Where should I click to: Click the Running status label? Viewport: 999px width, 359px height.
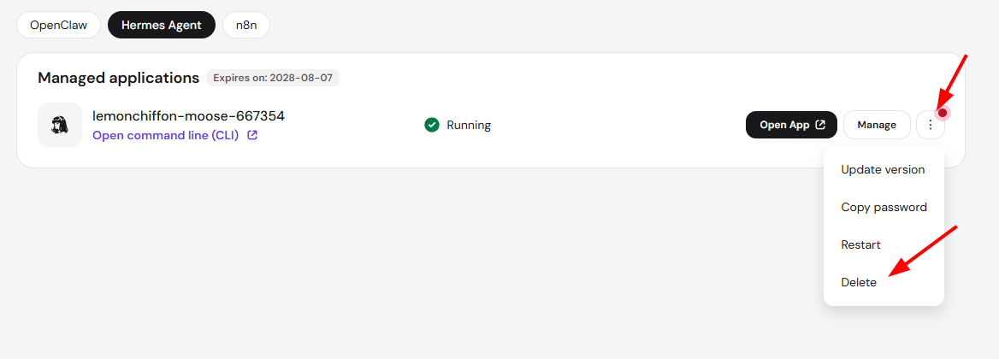[x=469, y=125]
